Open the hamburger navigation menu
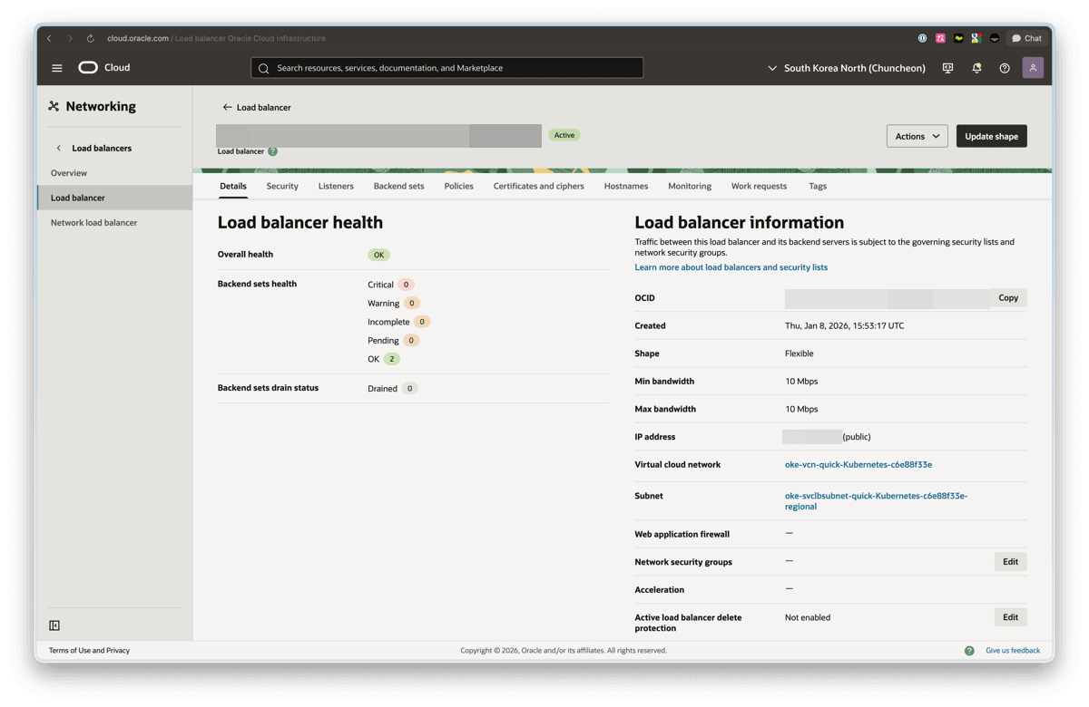1089x707 pixels. 57,68
